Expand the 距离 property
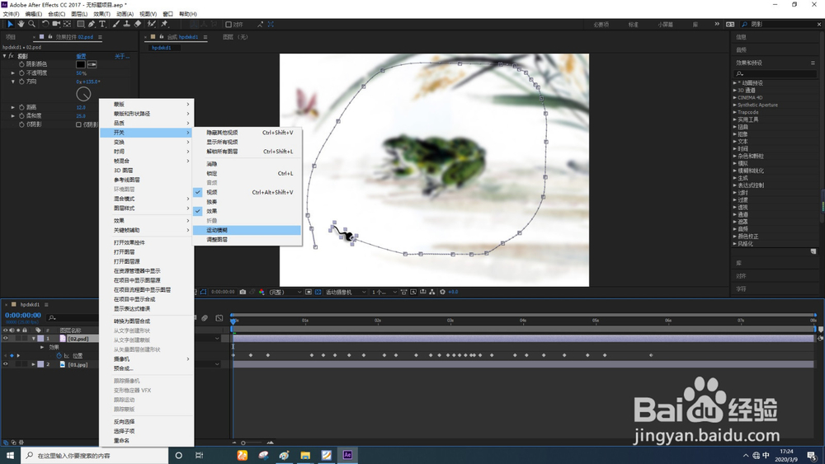825x464 pixels. 13,107
